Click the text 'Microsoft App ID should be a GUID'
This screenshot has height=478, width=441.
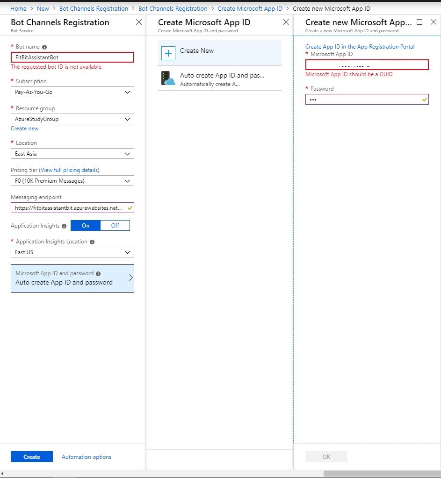point(349,74)
